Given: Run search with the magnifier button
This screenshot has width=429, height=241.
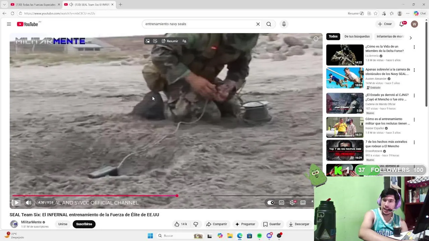Looking at the screenshot, I should click(269, 24).
